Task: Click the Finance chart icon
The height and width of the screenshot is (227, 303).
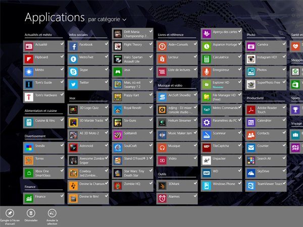Action: pyautogui.click(x=29, y=198)
